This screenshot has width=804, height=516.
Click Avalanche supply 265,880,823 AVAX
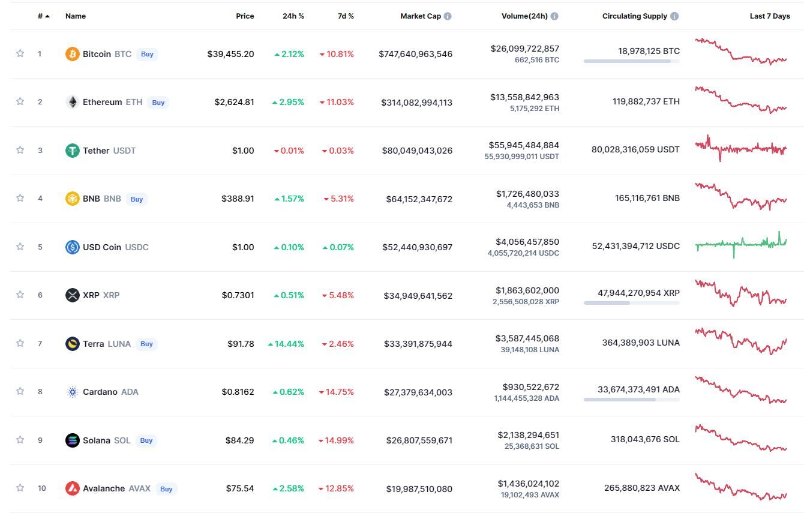pos(642,488)
